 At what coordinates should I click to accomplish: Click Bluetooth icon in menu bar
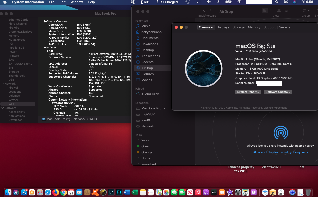coord(218,2)
